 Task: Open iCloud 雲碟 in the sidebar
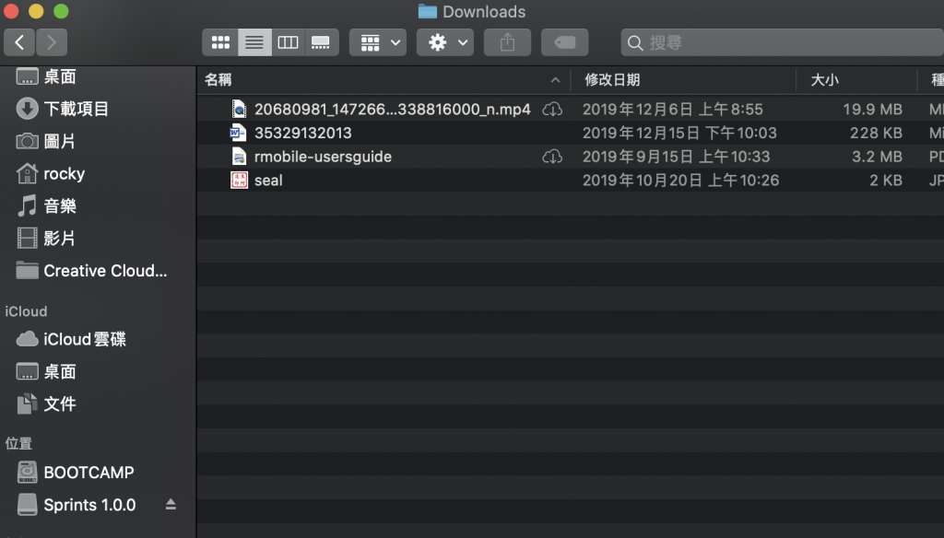tap(84, 339)
